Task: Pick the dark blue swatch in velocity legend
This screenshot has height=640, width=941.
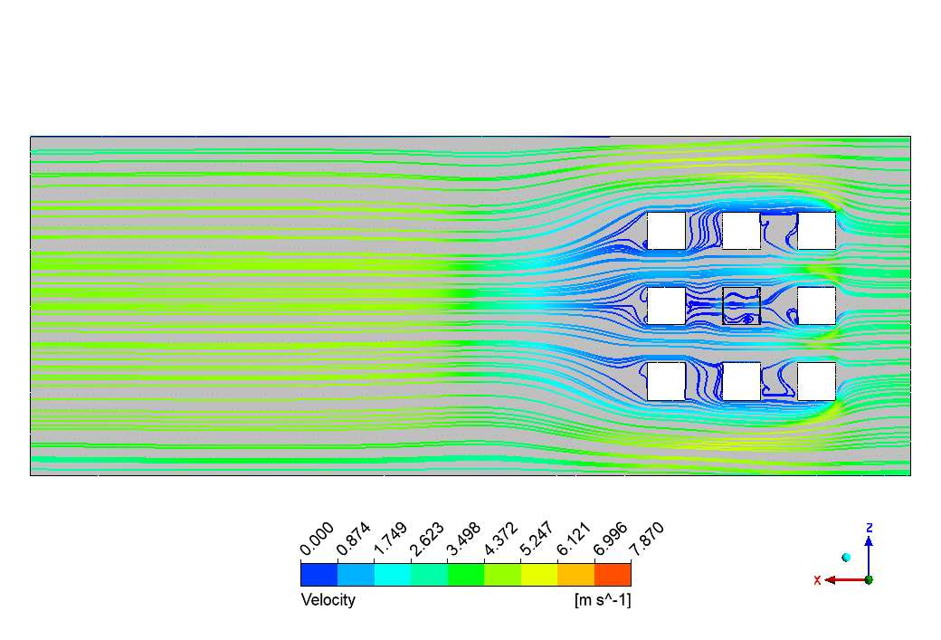Action: pyautogui.click(x=318, y=574)
